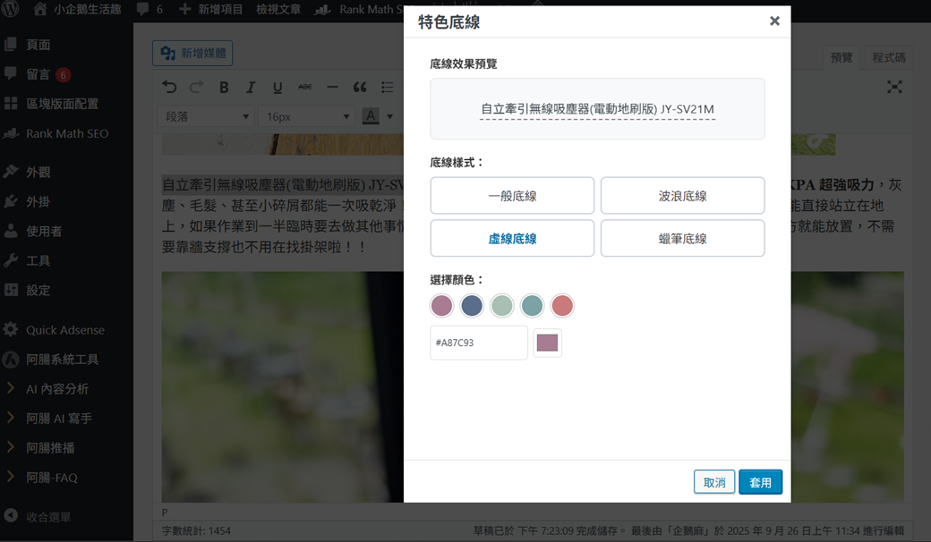Open the 留言 comments sidebar menu
The height and width of the screenshot is (542, 931).
(x=38, y=74)
